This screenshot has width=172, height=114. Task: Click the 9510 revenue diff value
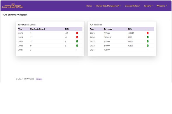click(x=130, y=37)
